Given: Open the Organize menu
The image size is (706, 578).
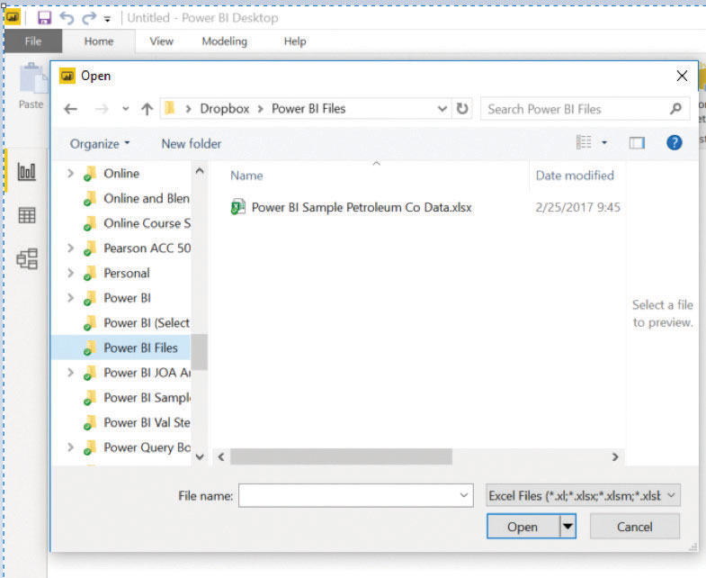Looking at the screenshot, I should click(100, 144).
